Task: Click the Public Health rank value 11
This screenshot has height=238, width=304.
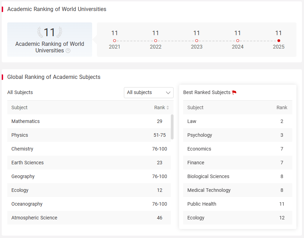Action: tap(282, 204)
